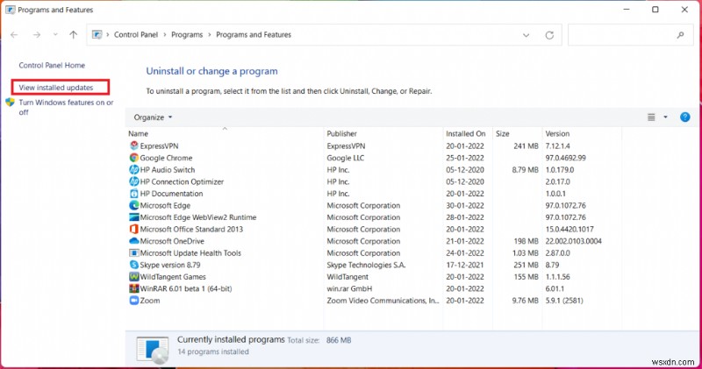702x369 pixels.
Task: Click the WinRAR 6.01 beta icon
Action: pyautogui.click(x=134, y=288)
